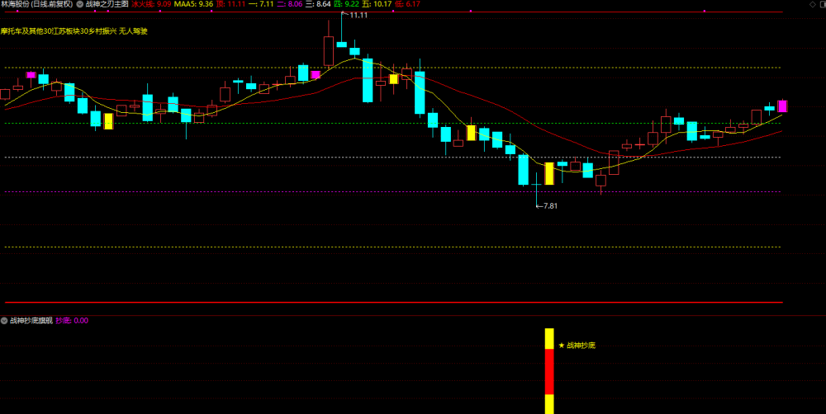Expand the 战神抄底旗舰 sub-chart dropdown arrow
This screenshot has height=414, width=826.
(4, 320)
